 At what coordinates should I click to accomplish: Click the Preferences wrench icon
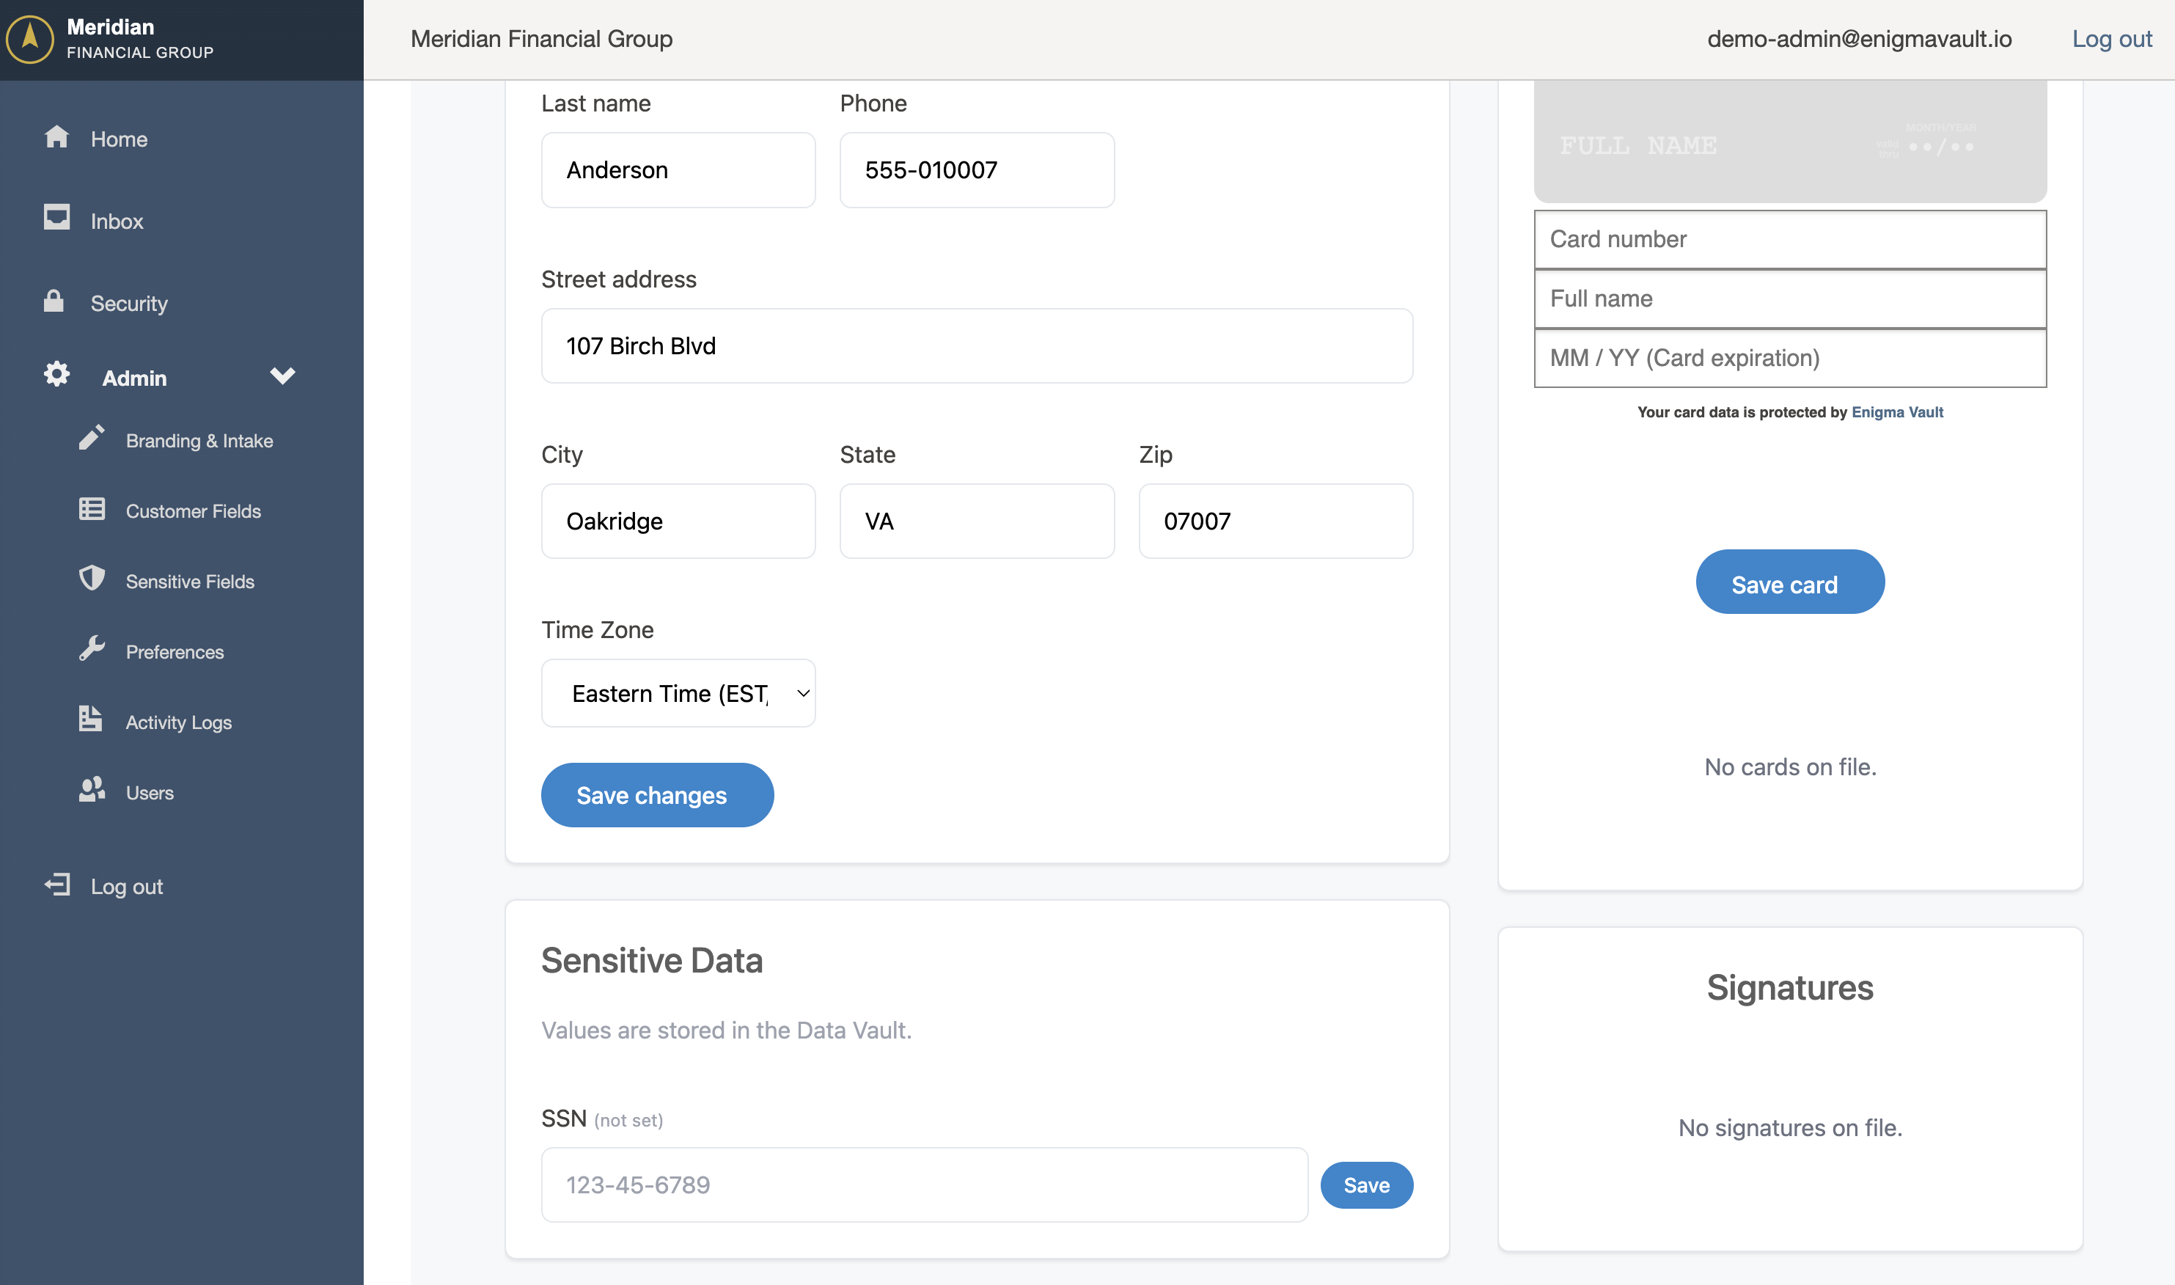pos(92,648)
